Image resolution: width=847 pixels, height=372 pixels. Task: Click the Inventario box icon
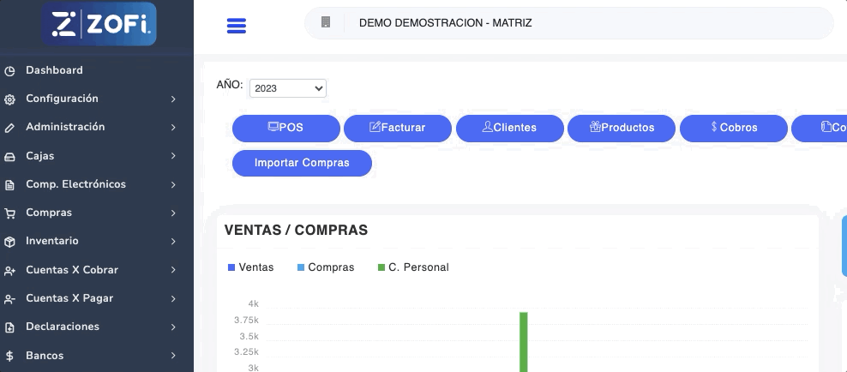pyautogui.click(x=9, y=242)
